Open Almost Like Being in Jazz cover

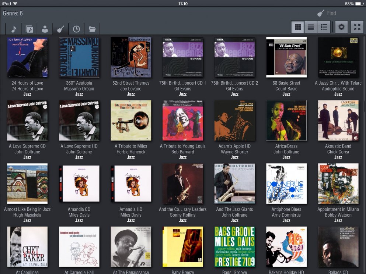(27, 184)
